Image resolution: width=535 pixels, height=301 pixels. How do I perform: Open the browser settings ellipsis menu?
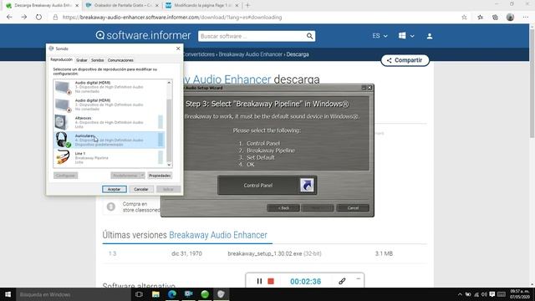(526, 17)
